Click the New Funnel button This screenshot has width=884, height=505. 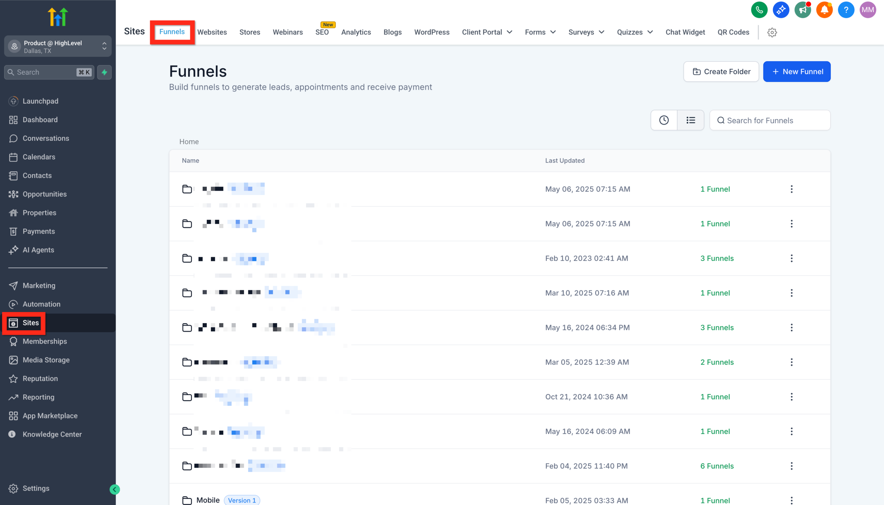click(797, 71)
